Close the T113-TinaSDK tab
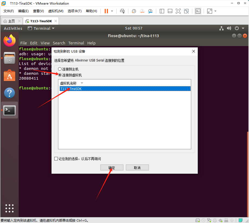Screen dimensions: 249x223 click(56, 21)
